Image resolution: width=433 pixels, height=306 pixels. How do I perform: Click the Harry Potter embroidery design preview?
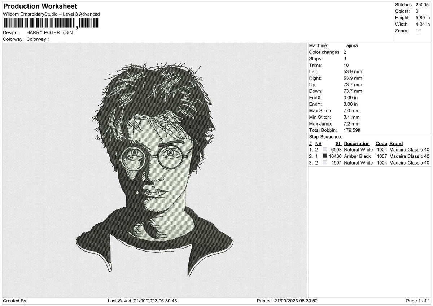pyautogui.click(x=155, y=170)
